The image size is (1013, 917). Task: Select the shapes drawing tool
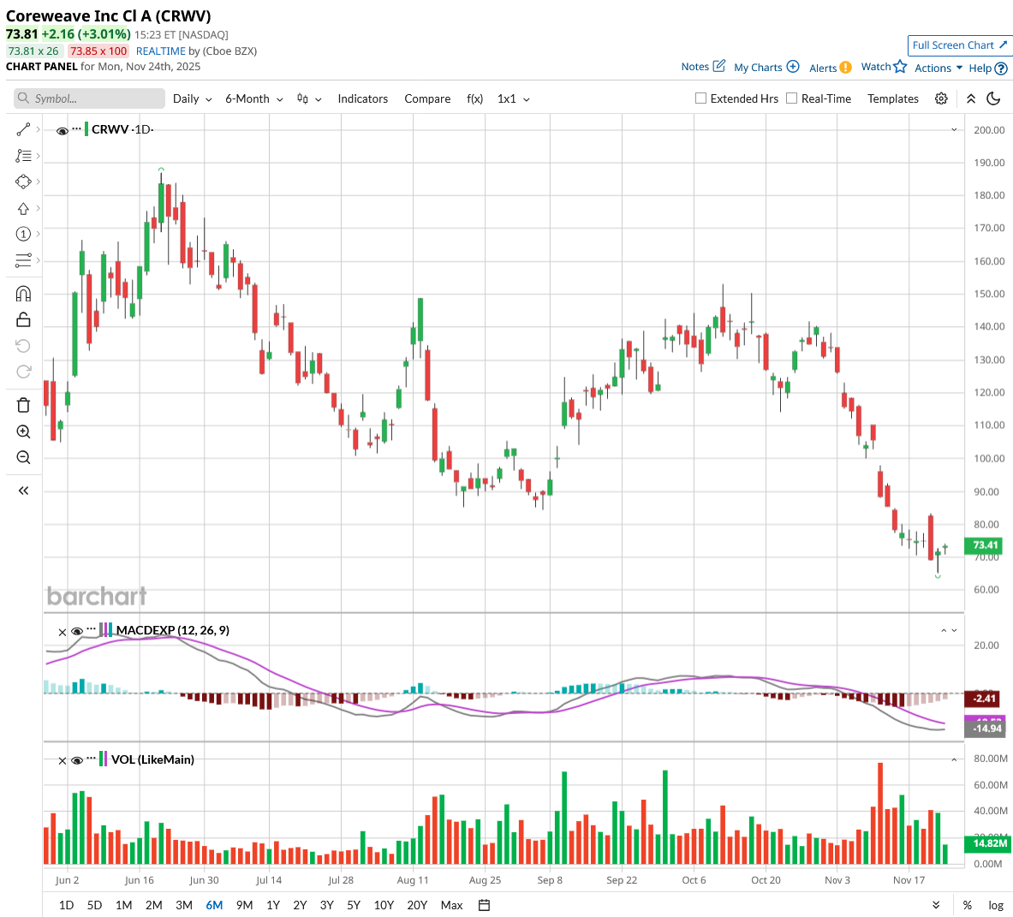(x=23, y=182)
